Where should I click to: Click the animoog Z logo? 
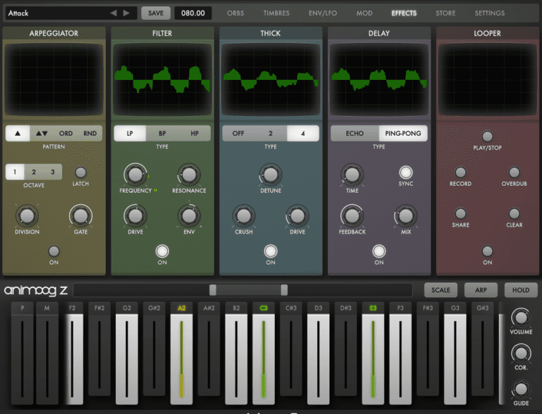point(35,290)
